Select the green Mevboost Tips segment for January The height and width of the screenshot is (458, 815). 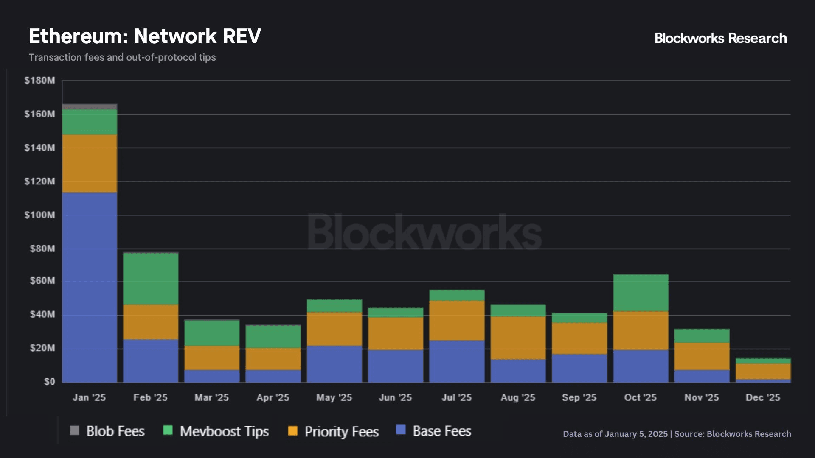pyautogui.click(x=90, y=122)
